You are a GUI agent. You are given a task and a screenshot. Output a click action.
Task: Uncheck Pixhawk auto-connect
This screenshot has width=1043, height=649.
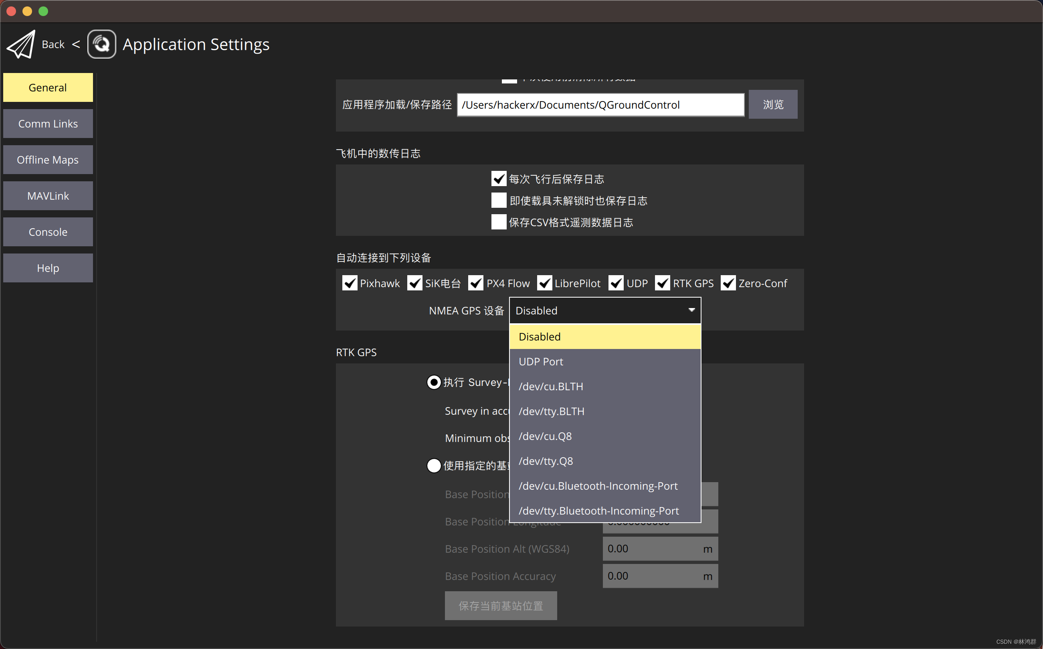(349, 283)
